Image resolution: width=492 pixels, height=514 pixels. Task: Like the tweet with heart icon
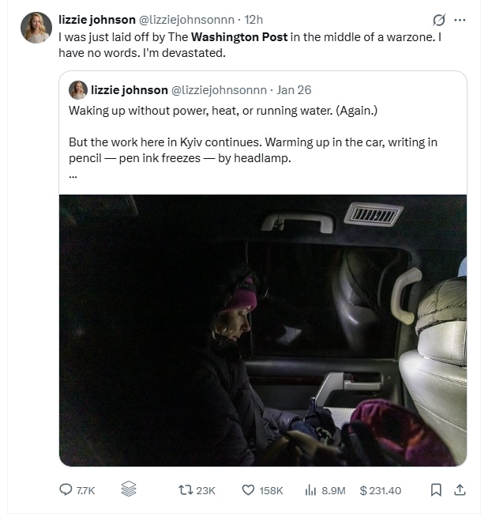click(247, 490)
